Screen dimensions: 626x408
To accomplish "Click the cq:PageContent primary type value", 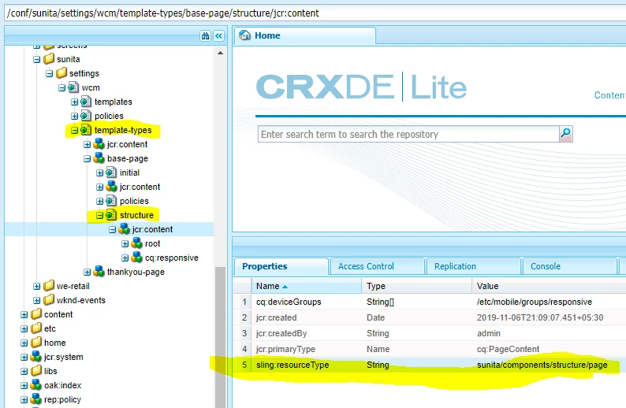I will tap(508, 349).
